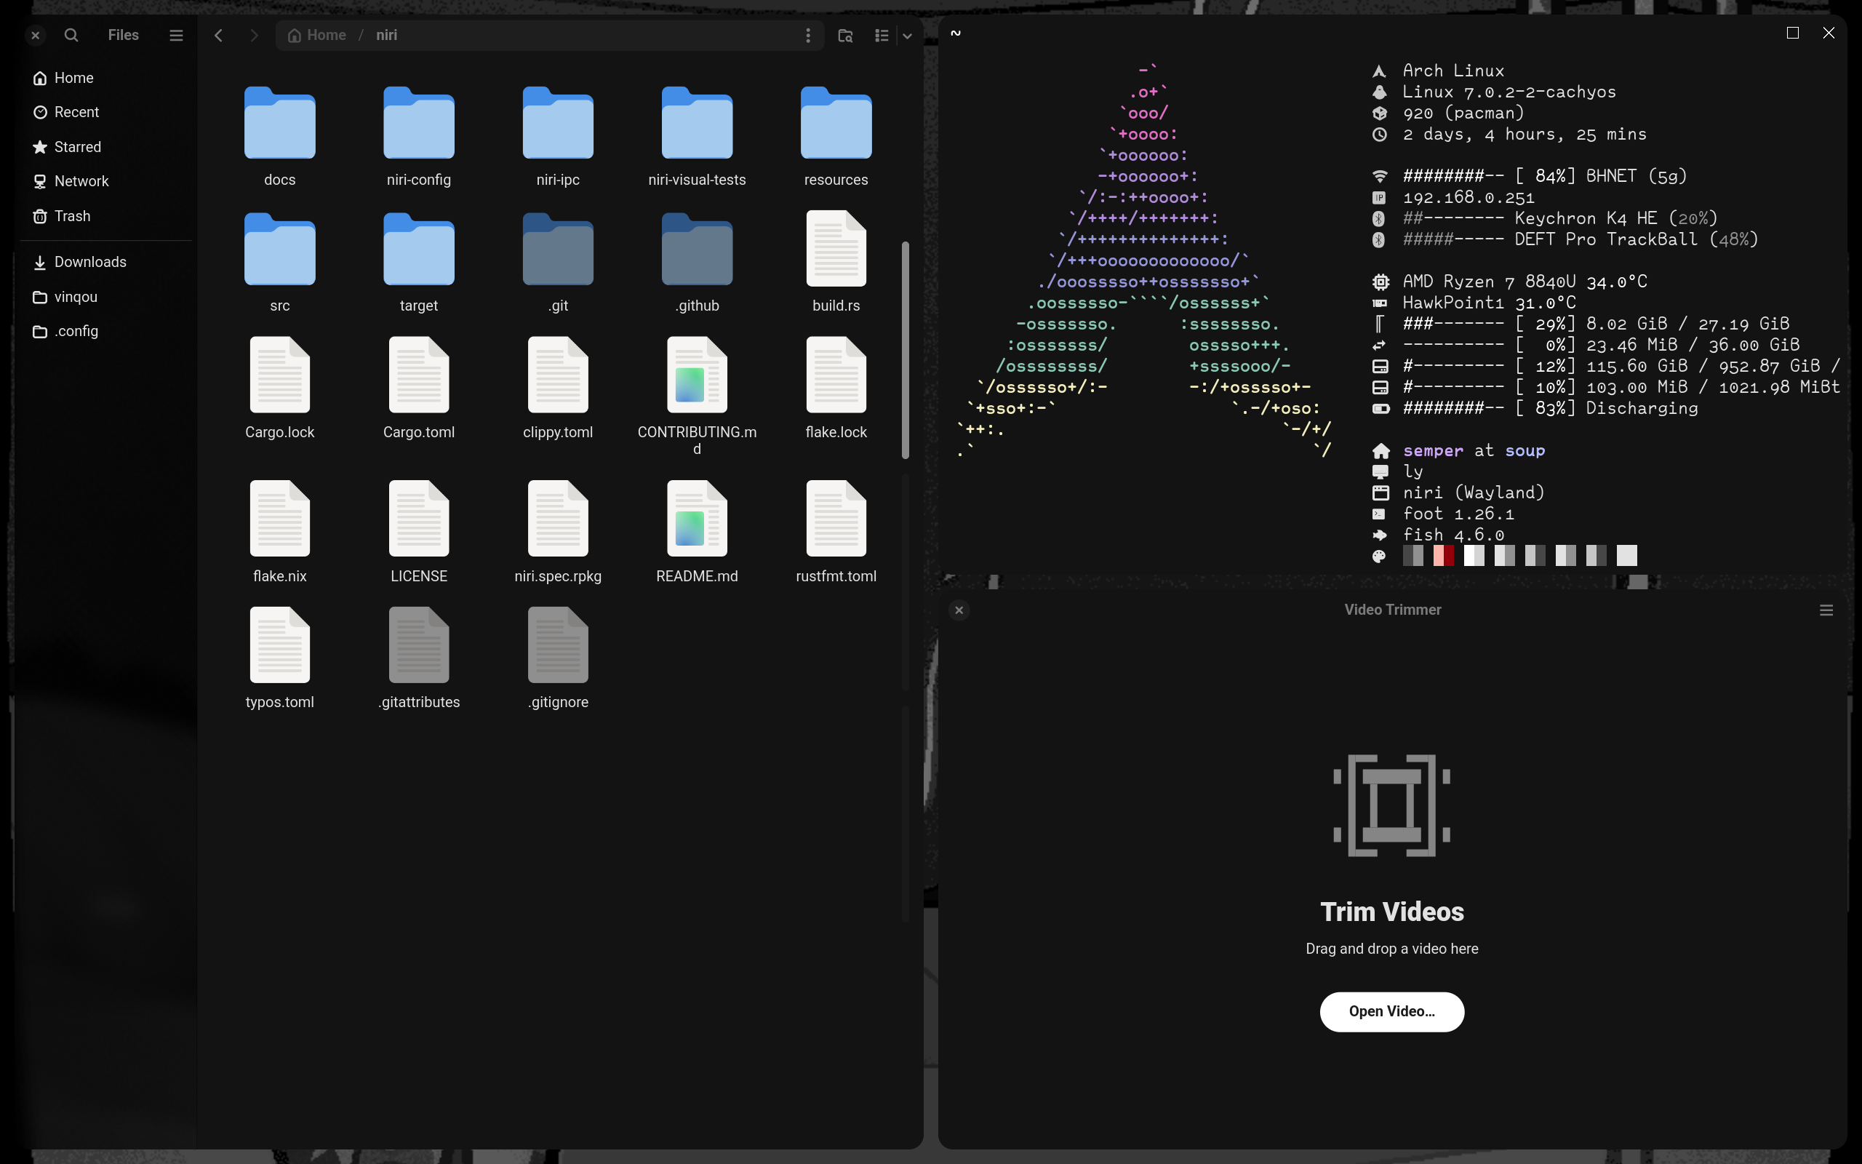This screenshot has height=1164, width=1862.
Task: Open Video Trimmer hamburger menu
Action: [x=1826, y=610]
